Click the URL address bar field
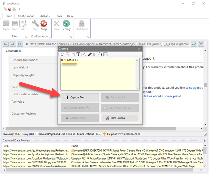209x174 pixels. [x=108, y=44]
